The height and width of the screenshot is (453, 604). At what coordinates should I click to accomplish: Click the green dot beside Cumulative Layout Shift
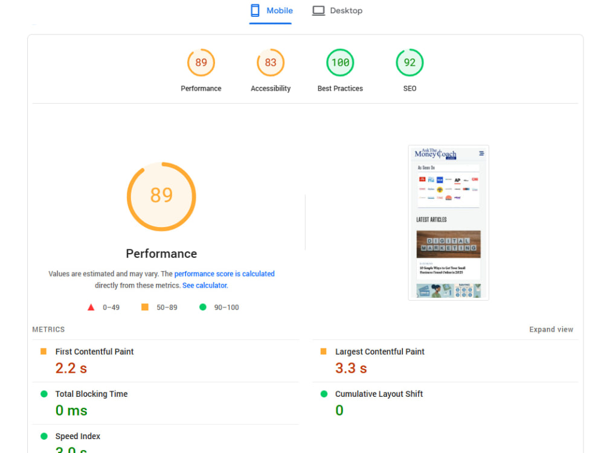pyautogui.click(x=324, y=394)
